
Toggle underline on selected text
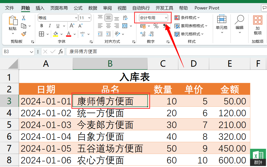[x=58, y=26]
